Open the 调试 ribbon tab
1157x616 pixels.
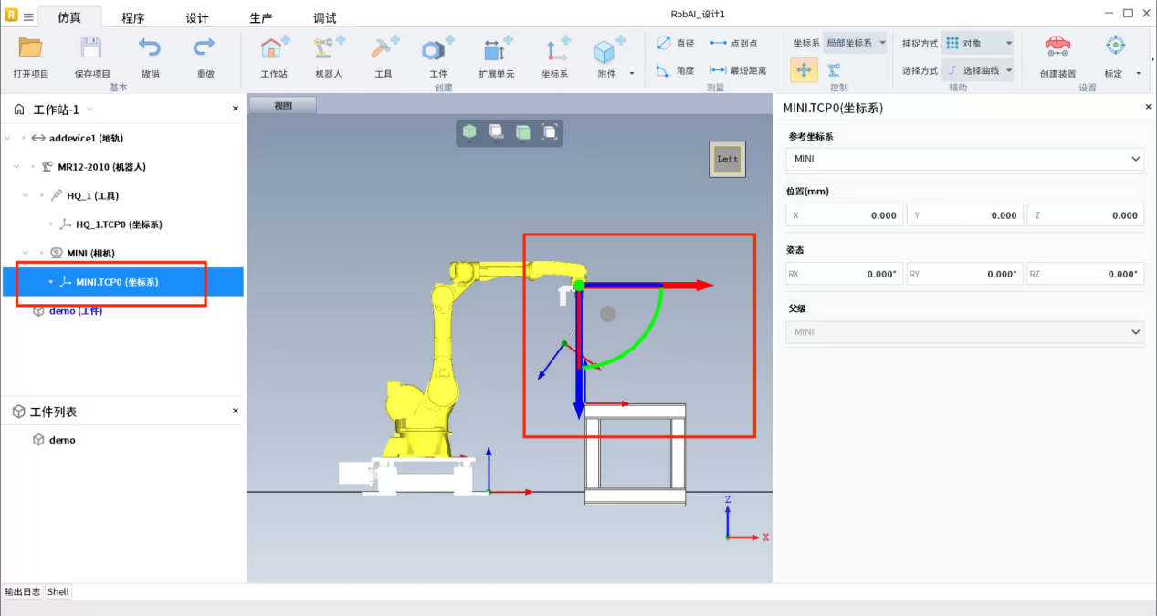tap(324, 18)
